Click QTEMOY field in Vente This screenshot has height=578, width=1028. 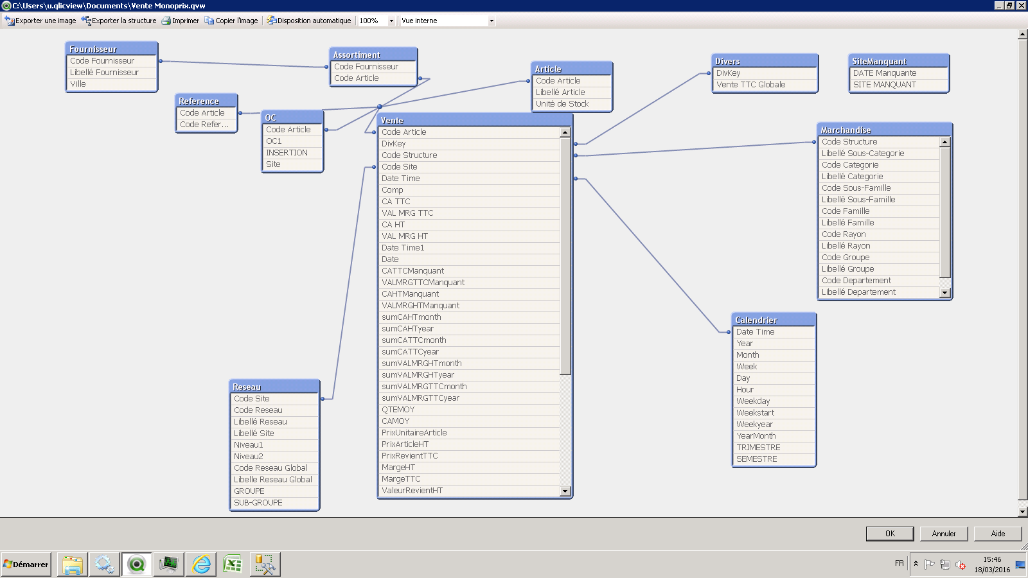point(470,410)
